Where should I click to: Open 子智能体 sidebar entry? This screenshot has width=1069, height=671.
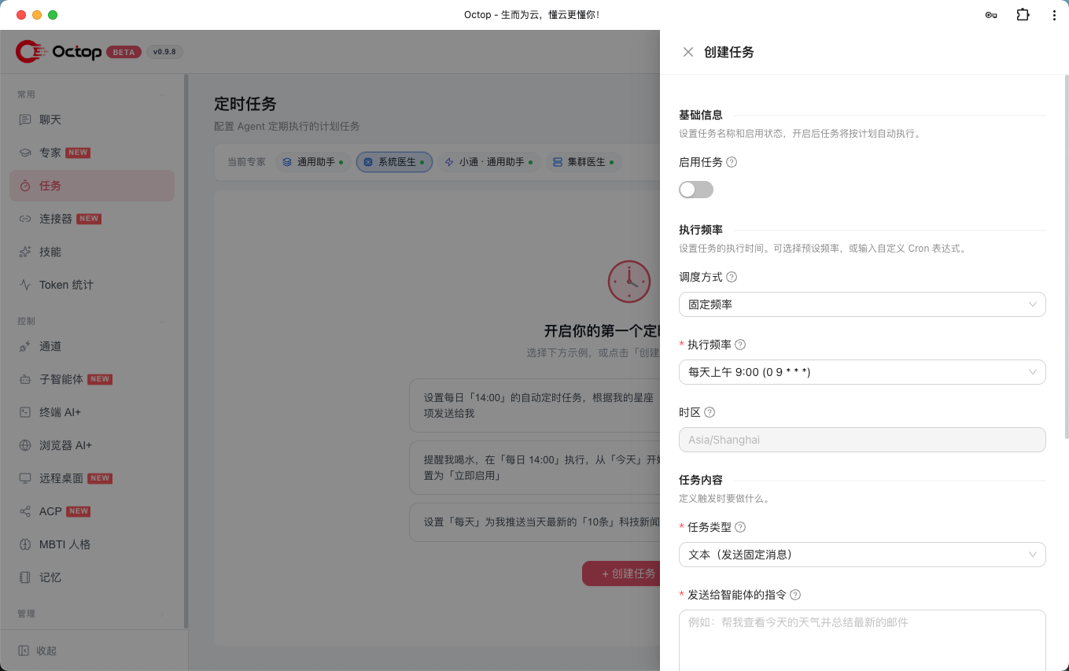(92, 379)
